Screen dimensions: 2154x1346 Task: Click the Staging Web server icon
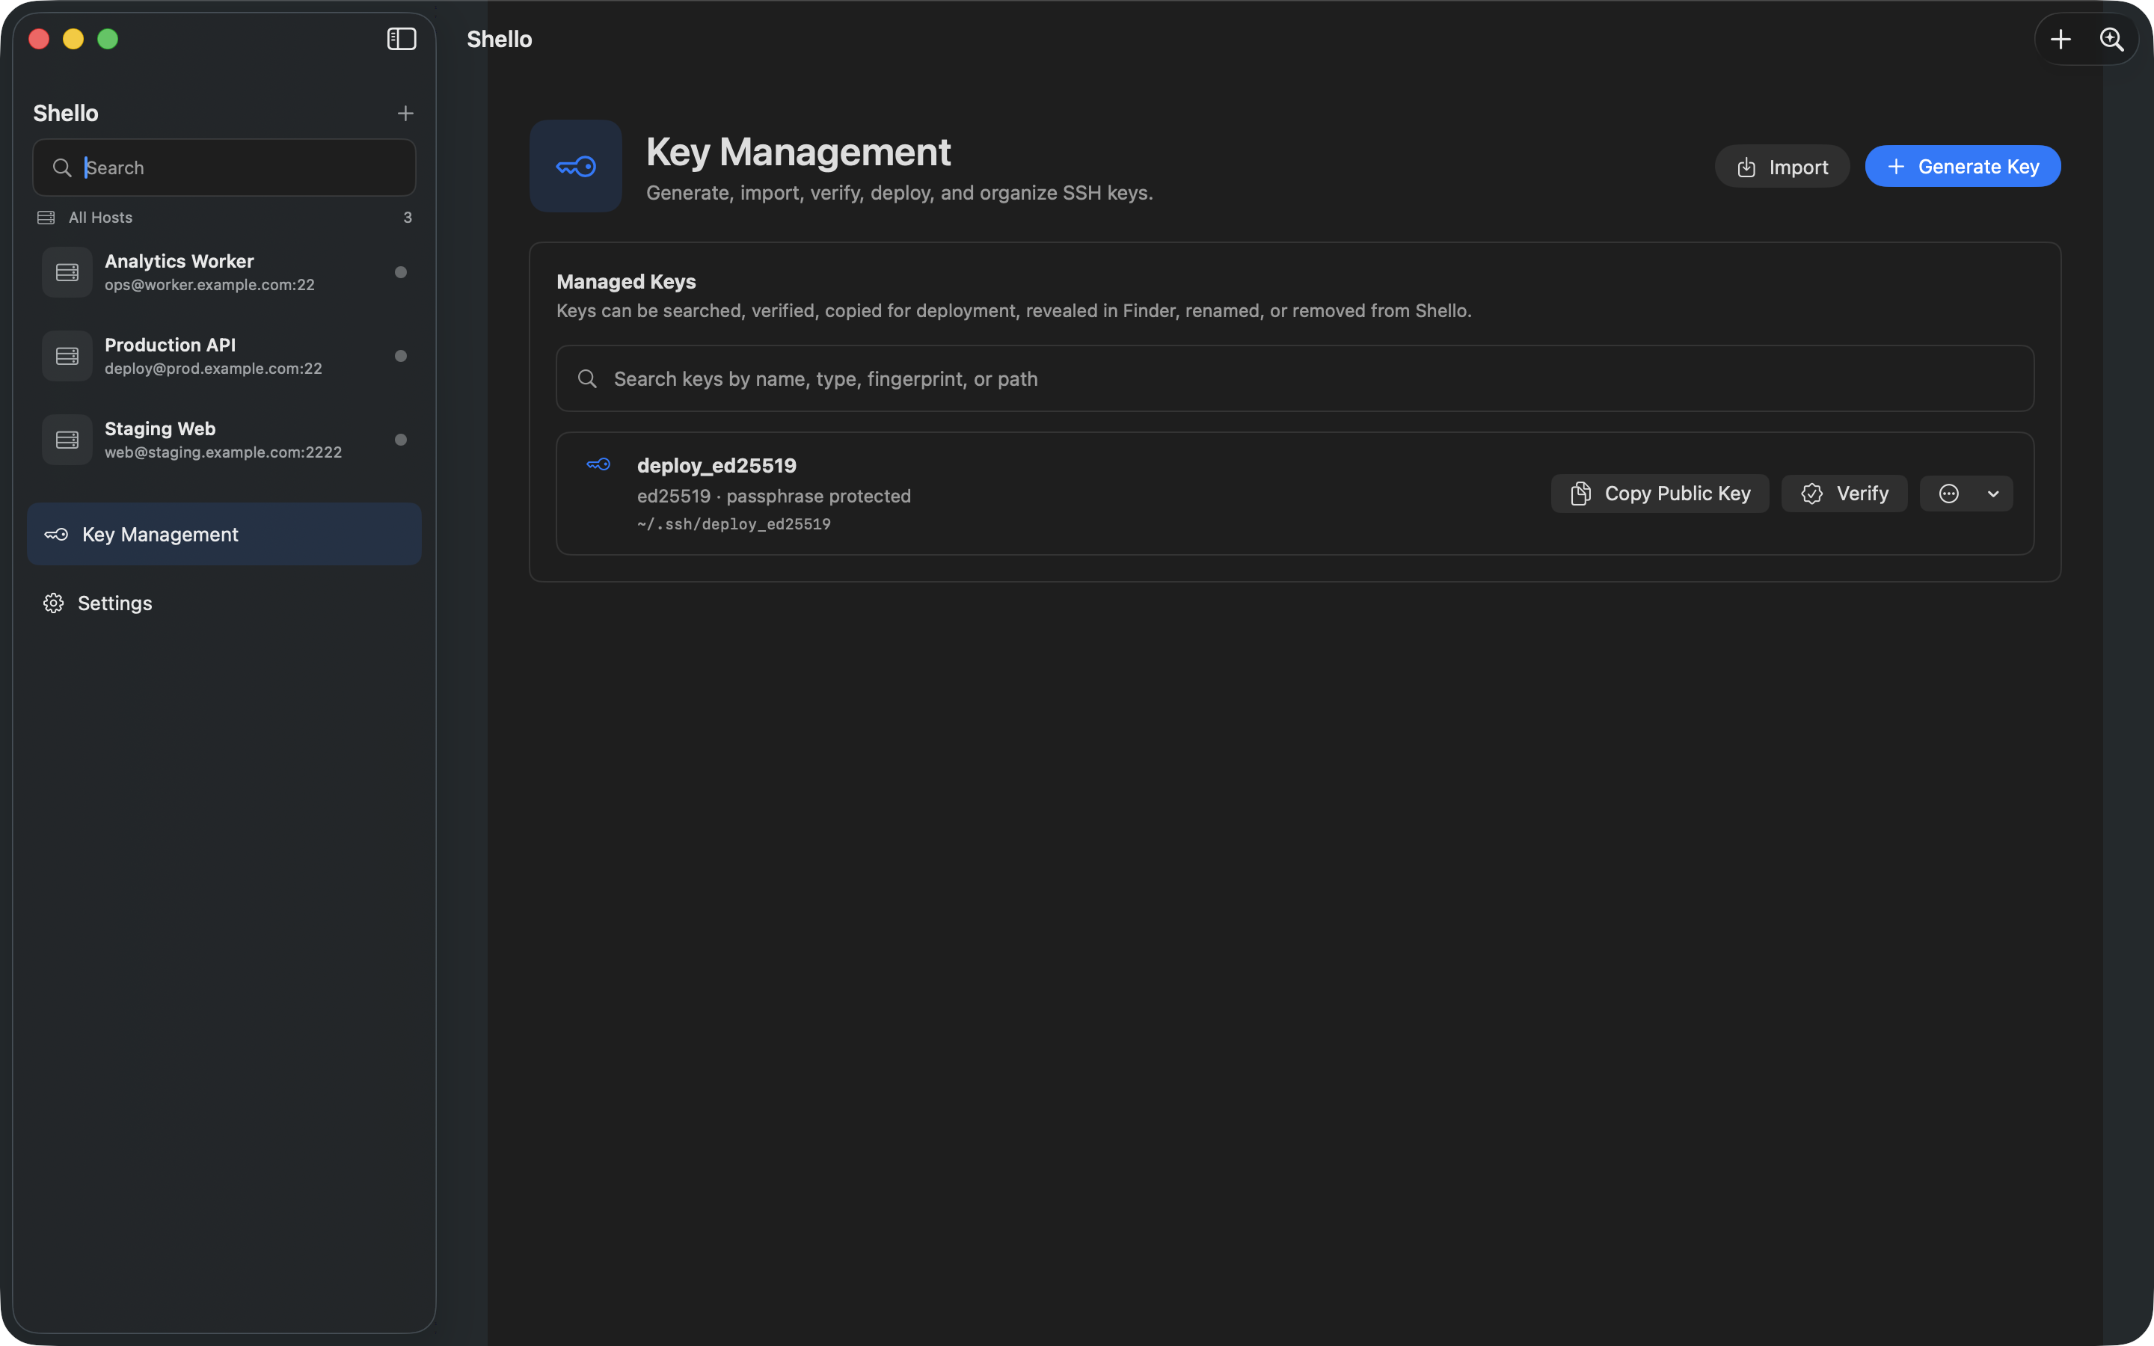pyautogui.click(x=67, y=440)
